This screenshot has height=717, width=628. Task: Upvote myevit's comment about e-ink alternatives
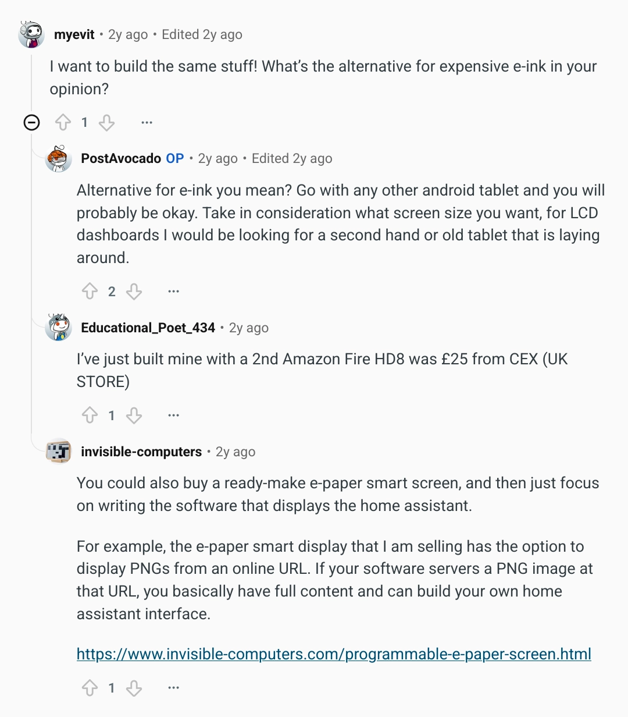click(63, 123)
